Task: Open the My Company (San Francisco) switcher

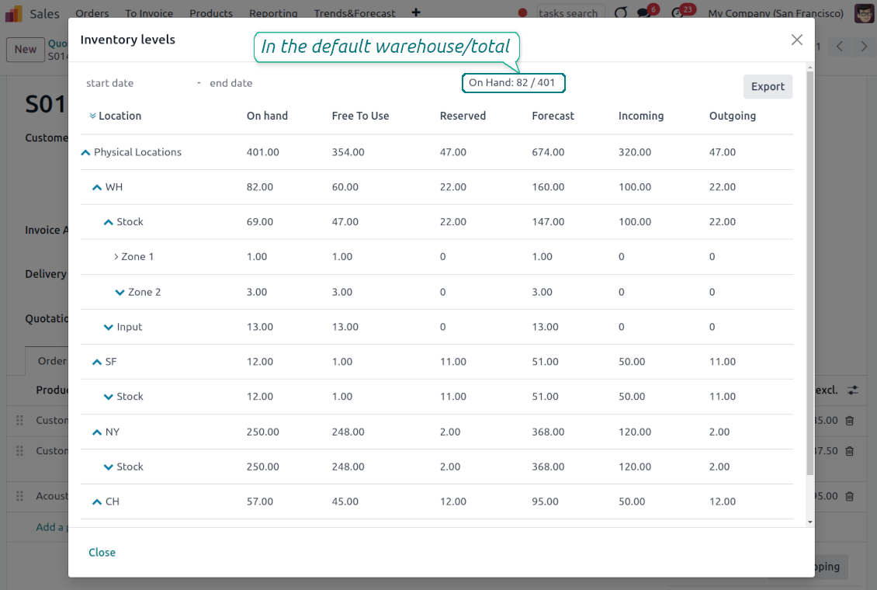Action: pyautogui.click(x=776, y=13)
